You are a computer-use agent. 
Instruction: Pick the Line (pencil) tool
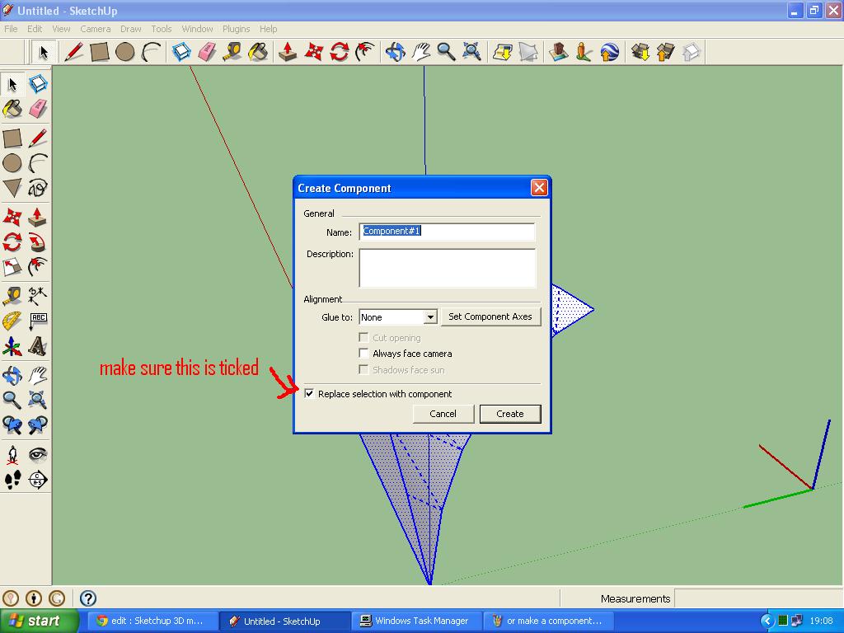pos(73,51)
